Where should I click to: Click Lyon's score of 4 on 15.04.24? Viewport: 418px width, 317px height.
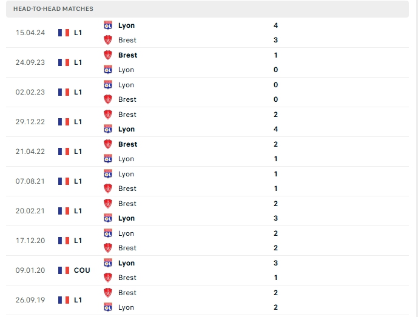[275, 25]
